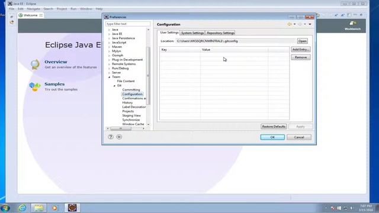379x213 pixels.
Task: Open the File menu in Eclipse
Action: point(11,9)
